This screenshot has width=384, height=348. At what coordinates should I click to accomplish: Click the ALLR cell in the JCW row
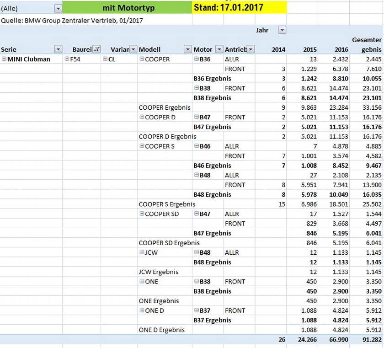[x=232, y=252]
